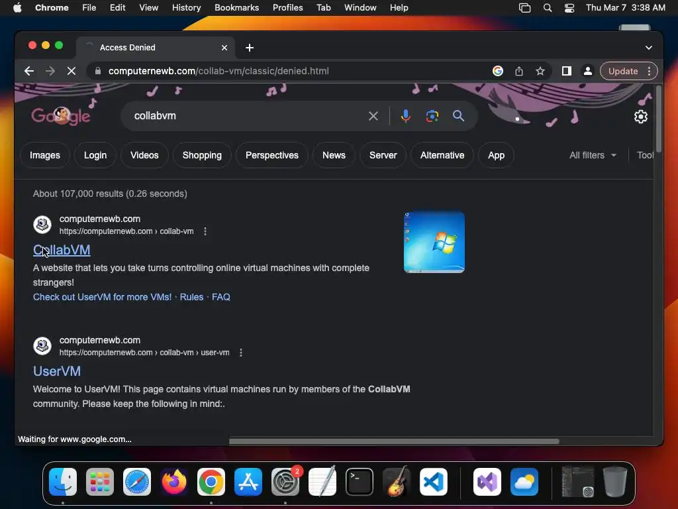
Task: Open the Chrome profile avatar icon
Action: tap(588, 71)
